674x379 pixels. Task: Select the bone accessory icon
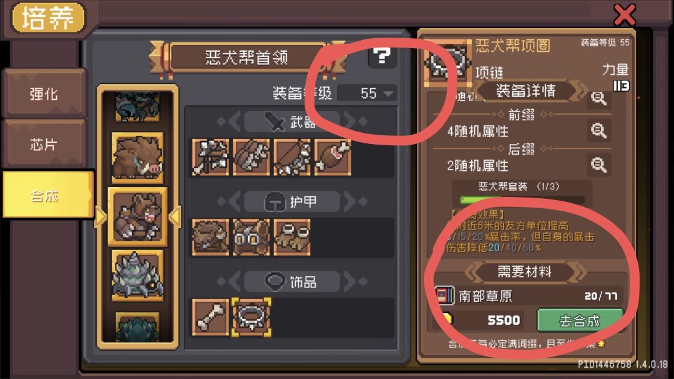(x=210, y=317)
